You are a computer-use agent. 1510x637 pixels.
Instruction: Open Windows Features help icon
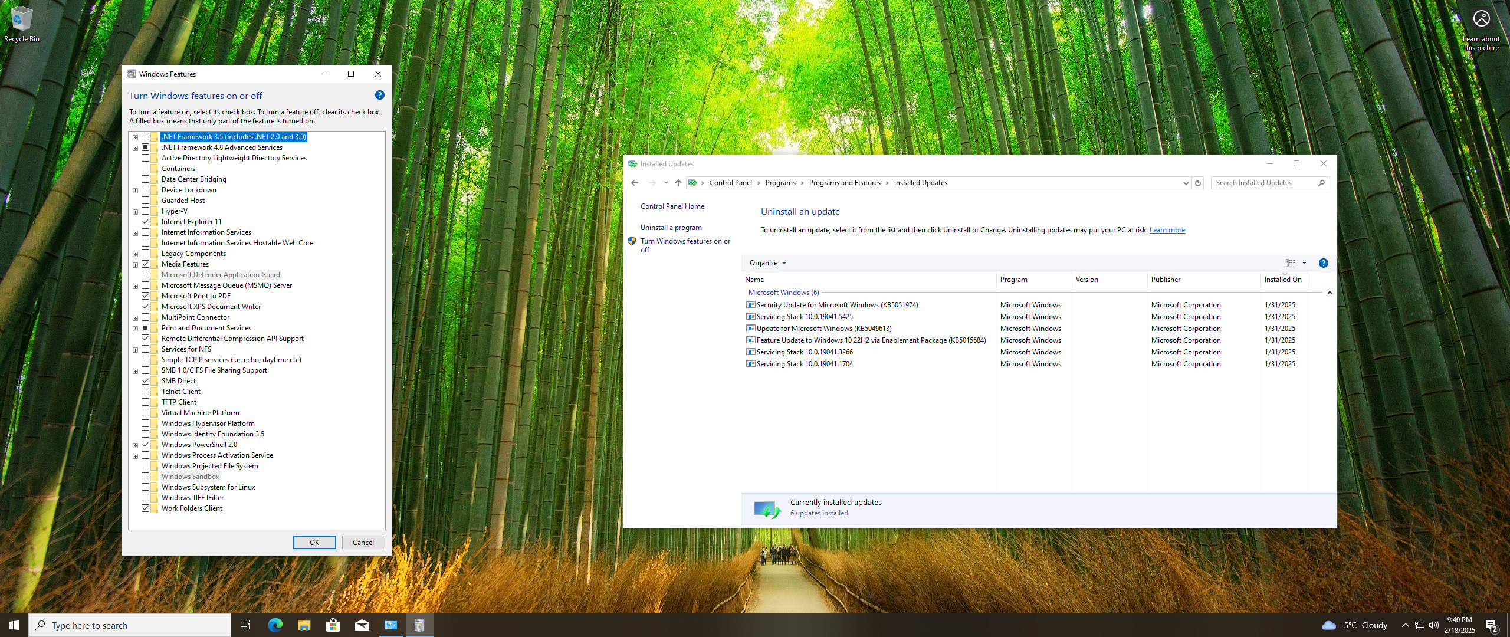(380, 95)
